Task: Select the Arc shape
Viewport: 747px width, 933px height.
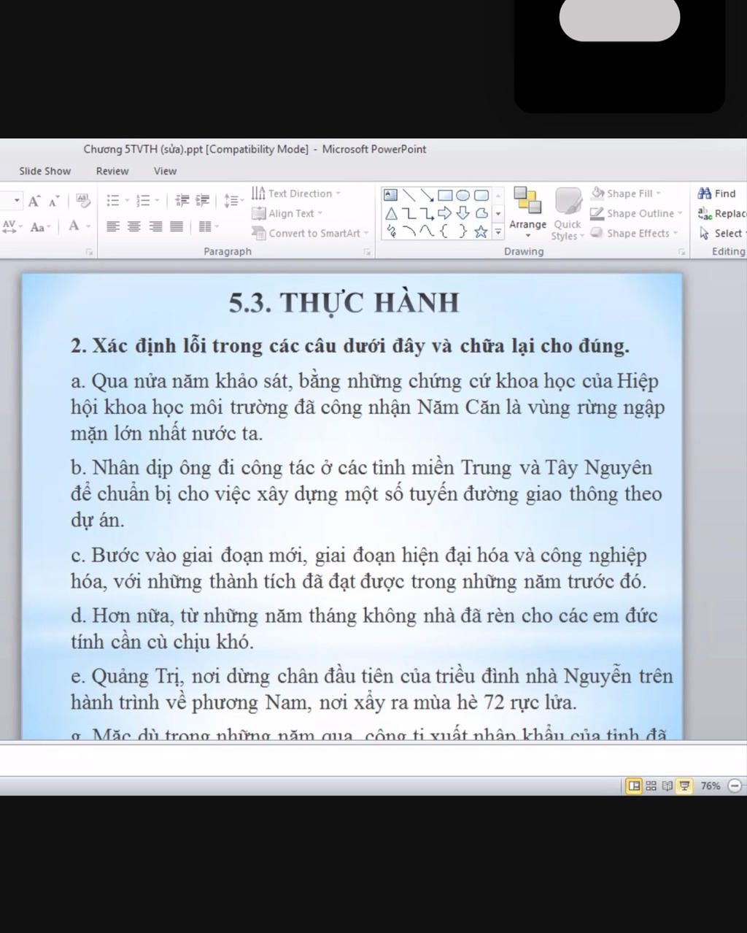Action: coord(409,231)
